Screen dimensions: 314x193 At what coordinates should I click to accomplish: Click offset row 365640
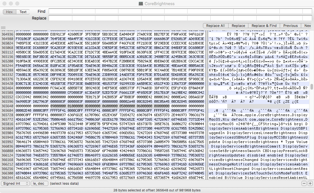click(7, 106)
